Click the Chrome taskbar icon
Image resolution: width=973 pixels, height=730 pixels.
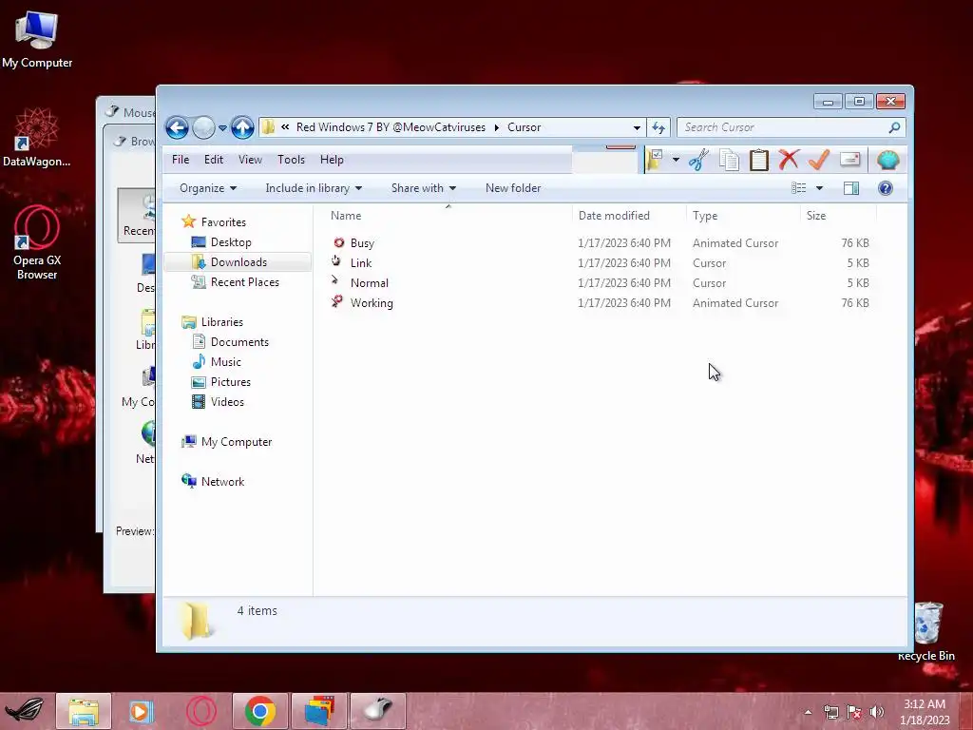coord(260,711)
